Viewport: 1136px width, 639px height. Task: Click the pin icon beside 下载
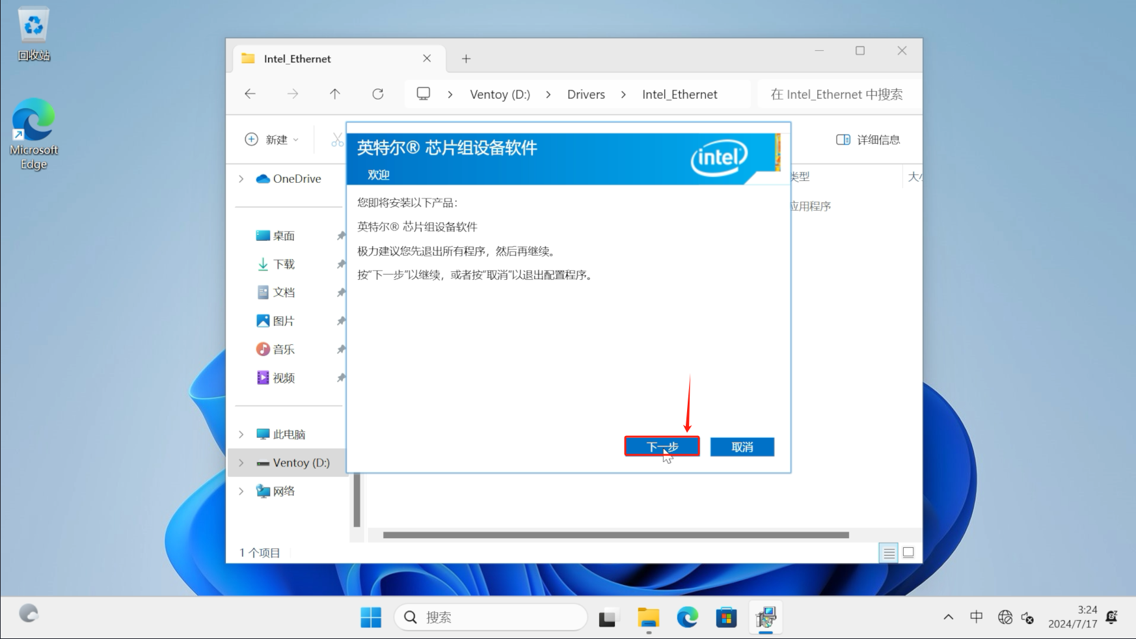340,264
